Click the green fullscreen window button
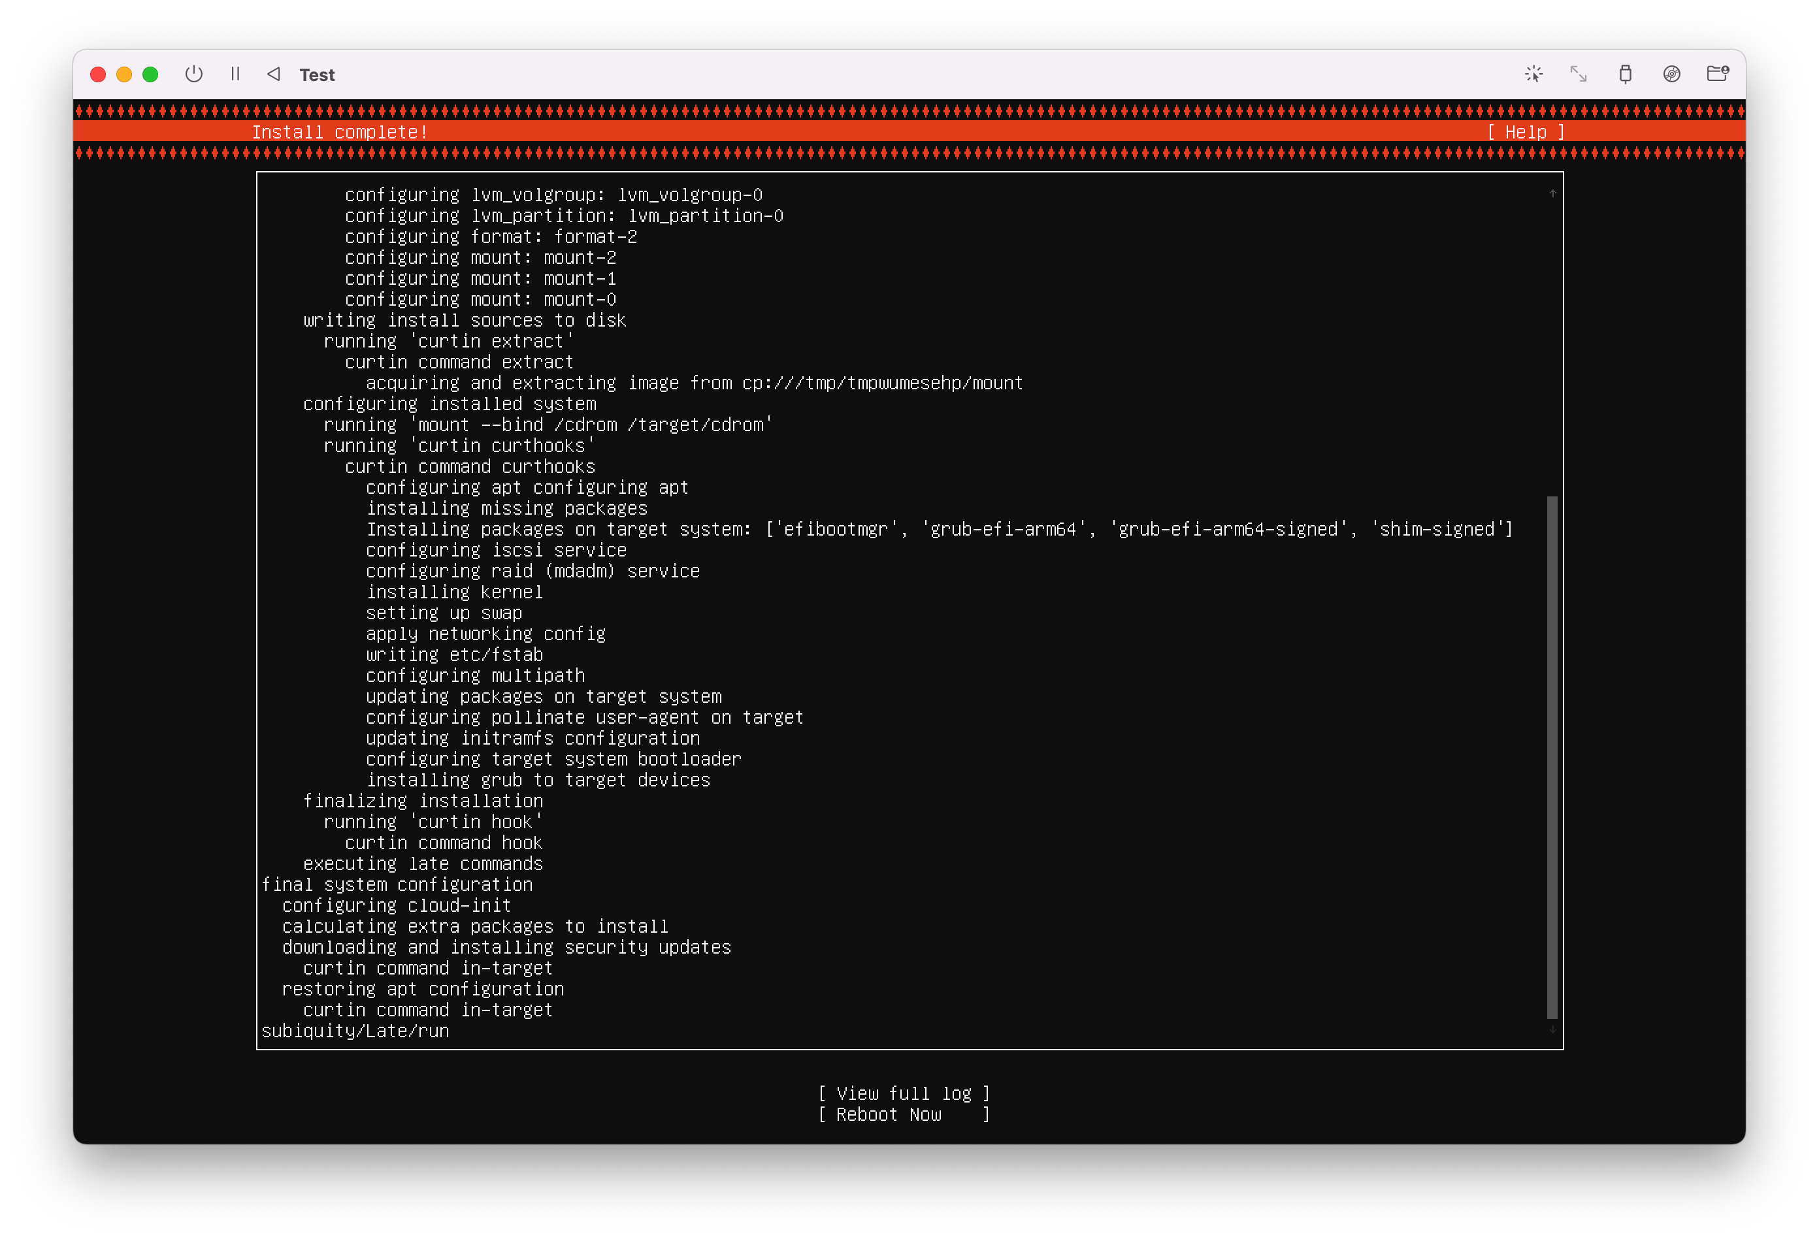This screenshot has height=1241, width=1819. (150, 74)
